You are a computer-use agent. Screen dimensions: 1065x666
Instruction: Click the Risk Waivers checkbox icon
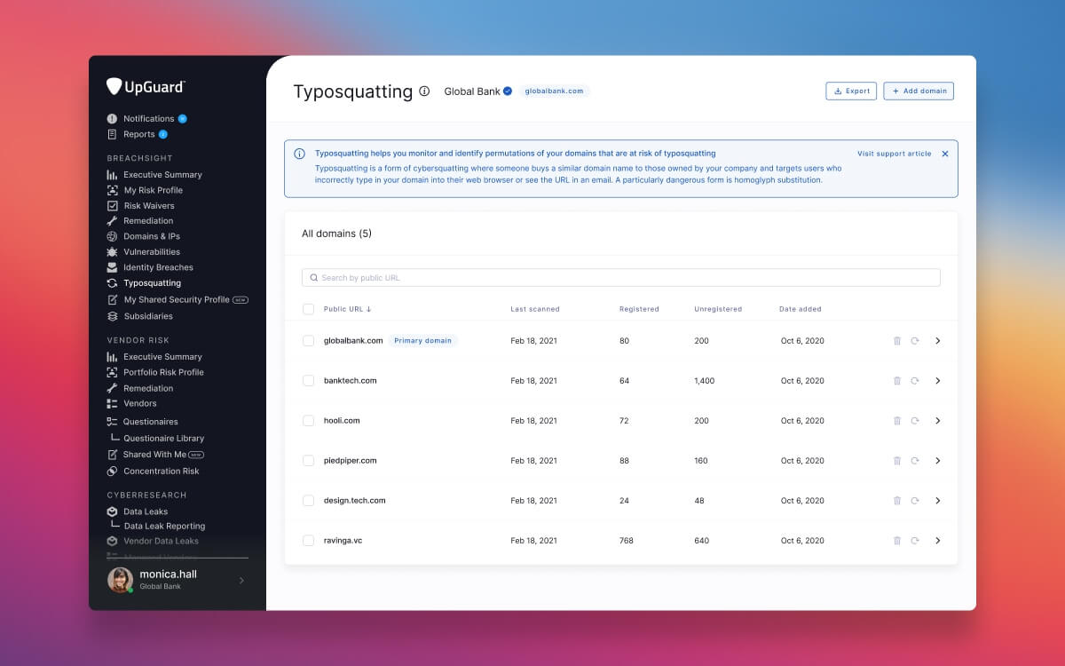(112, 205)
